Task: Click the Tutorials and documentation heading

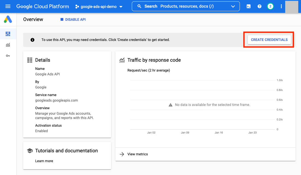Action: (x=66, y=151)
